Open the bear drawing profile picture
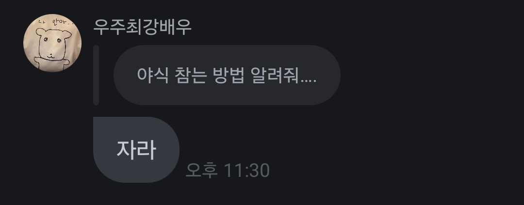Screen dimensions: 524x205 pyautogui.click(x=52, y=43)
